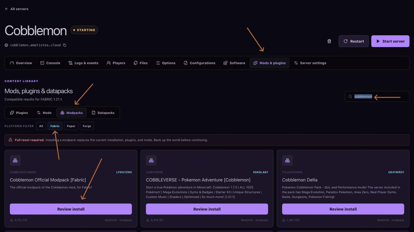Click the back arrow beside All servers
This screenshot has height=232, width=414.
tap(6, 9)
